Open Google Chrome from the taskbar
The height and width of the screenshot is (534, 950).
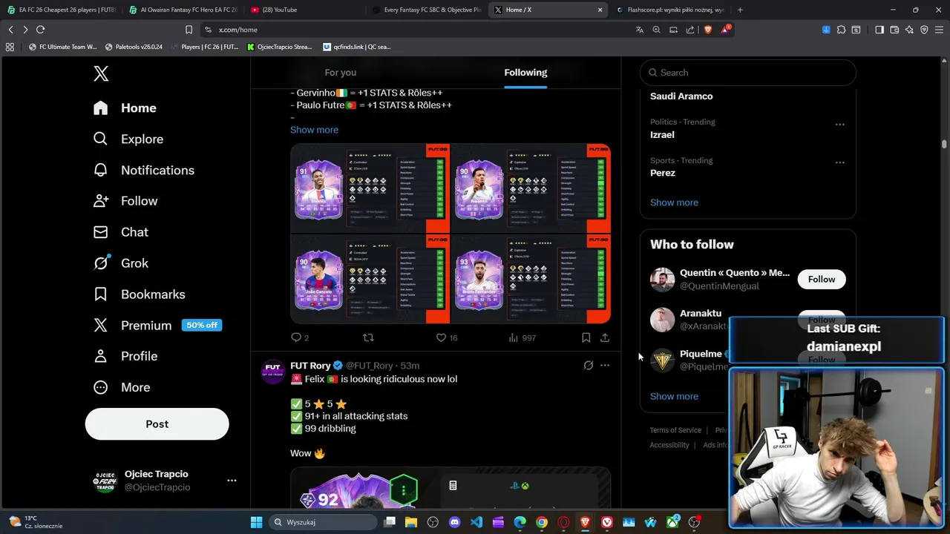[x=542, y=522]
